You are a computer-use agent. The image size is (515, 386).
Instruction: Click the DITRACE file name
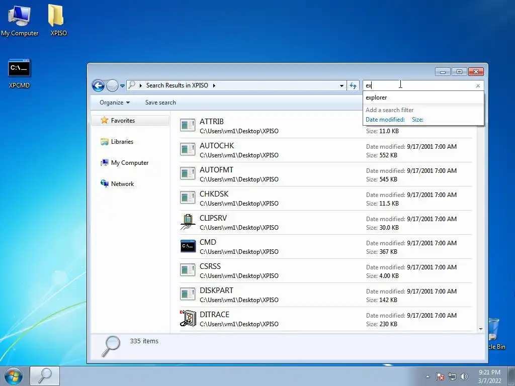point(214,315)
